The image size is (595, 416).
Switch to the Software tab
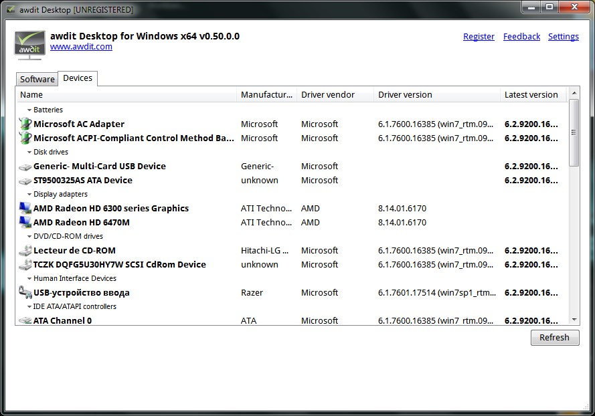pyautogui.click(x=37, y=79)
